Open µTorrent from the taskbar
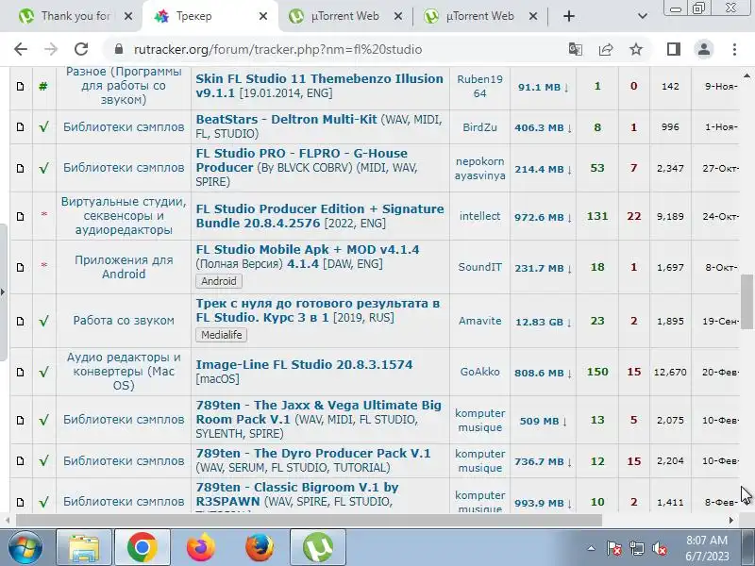Image resolution: width=755 pixels, height=566 pixels. click(318, 548)
